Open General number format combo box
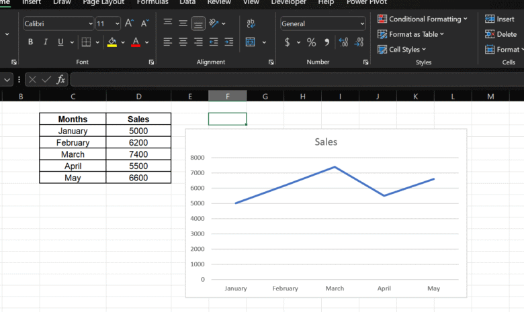The image size is (524, 312). (323, 23)
